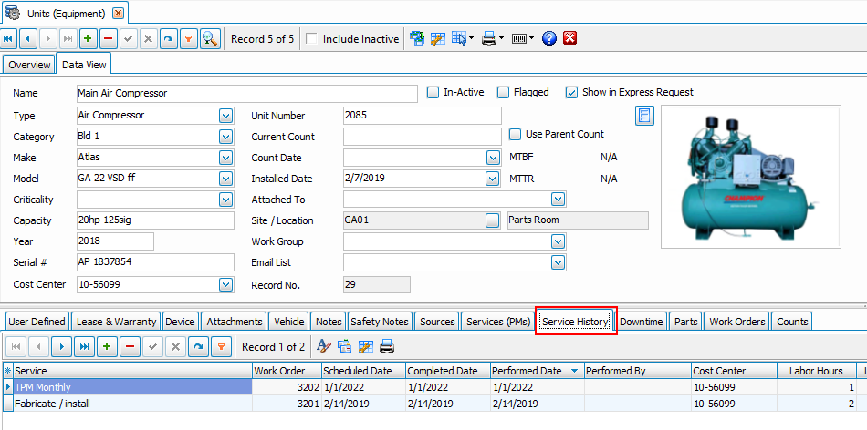Open details note icon beside equipment photo
The height and width of the screenshot is (430, 867).
click(644, 116)
